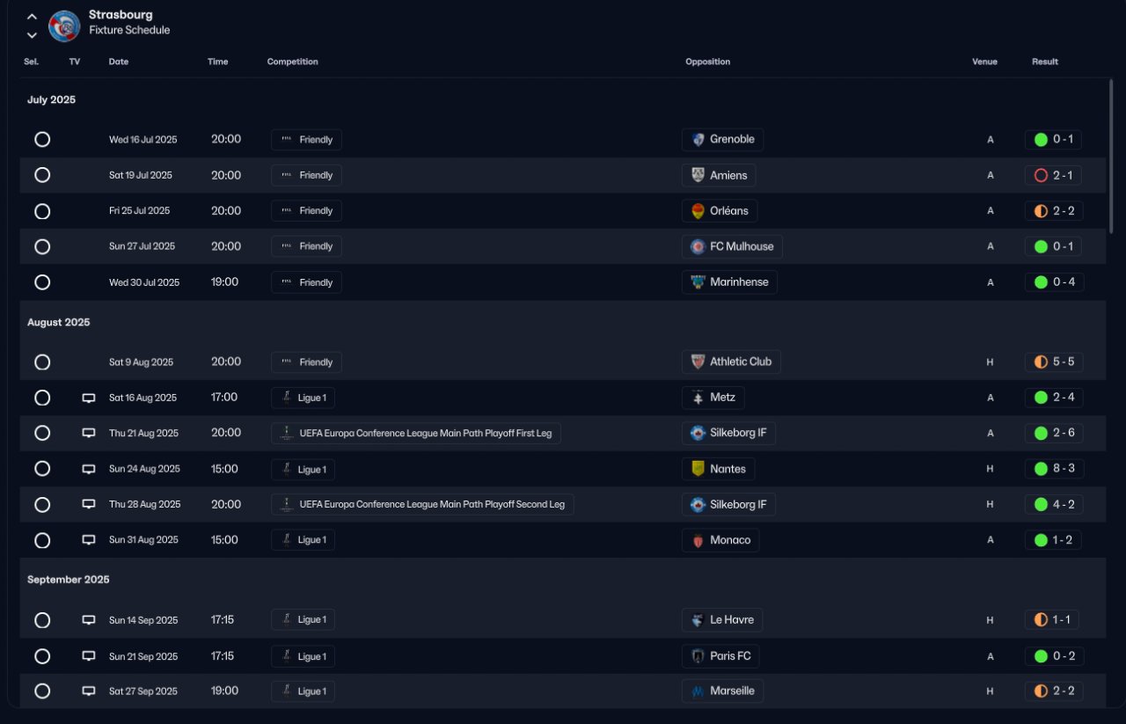Viewport: 1126px width, 724px height.
Task: Sort by the Competition column header
Action: click(x=293, y=62)
